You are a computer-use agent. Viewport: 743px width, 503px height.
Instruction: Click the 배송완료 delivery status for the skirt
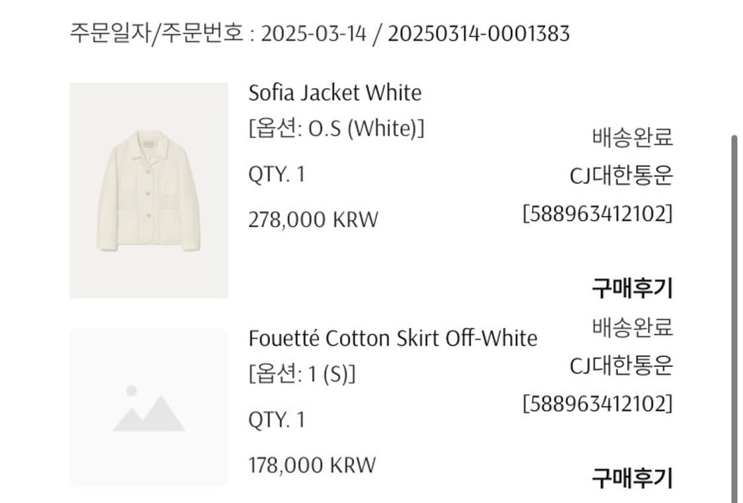tap(631, 328)
